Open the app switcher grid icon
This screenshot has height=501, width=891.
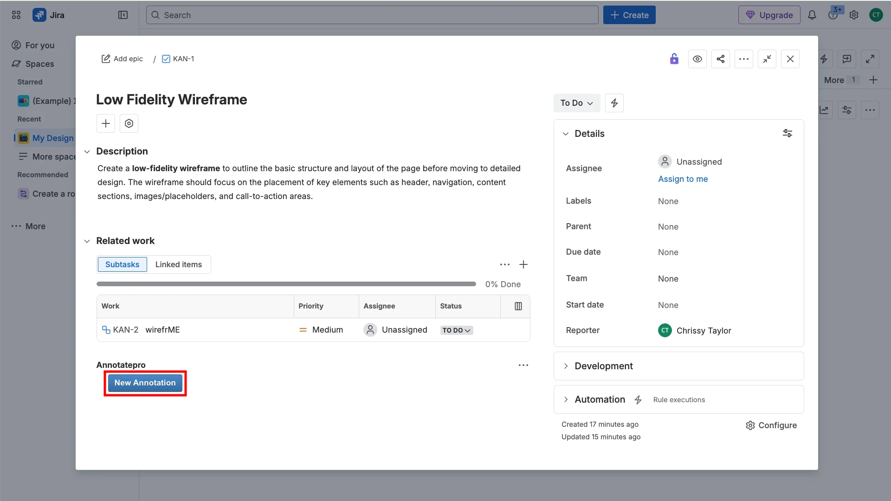point(16,15)
